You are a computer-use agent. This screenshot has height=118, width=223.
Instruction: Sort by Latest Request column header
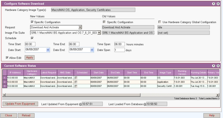coord(49,73)
